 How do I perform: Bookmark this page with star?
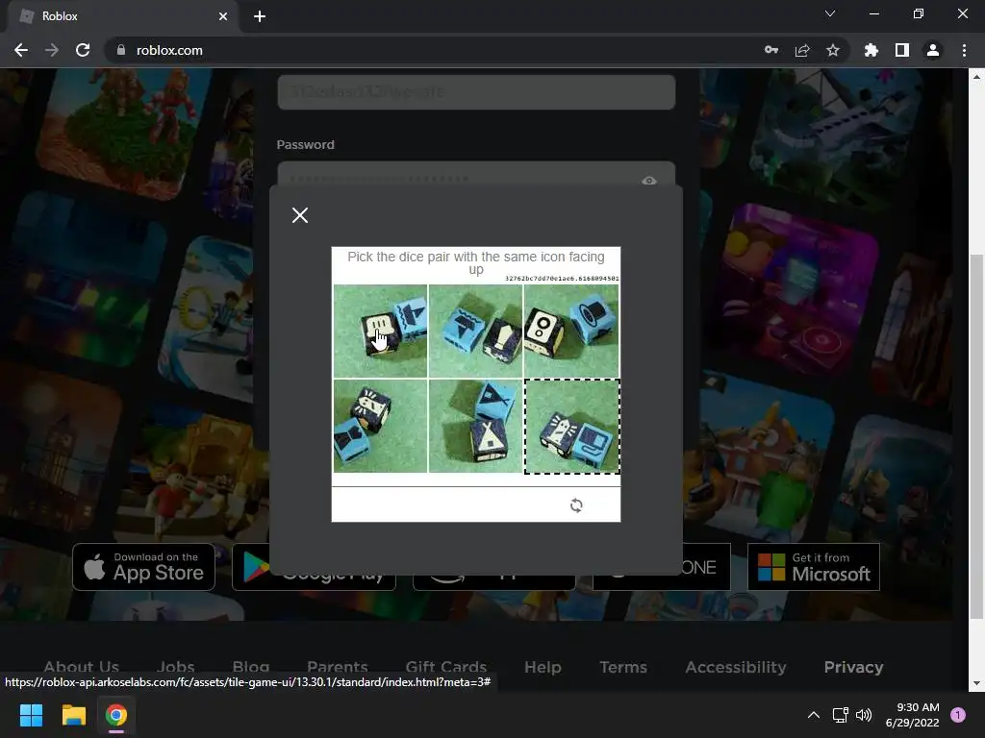click(x=833, y=50)
